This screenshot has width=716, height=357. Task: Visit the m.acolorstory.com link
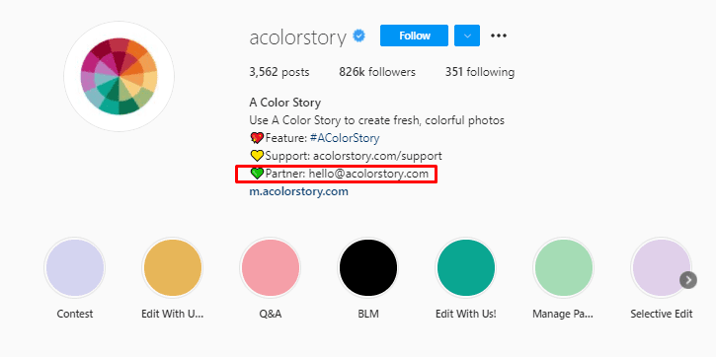coord(298,191)
